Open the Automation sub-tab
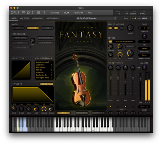The height and width of the screenshot is (145, 162). pos(38,18)
